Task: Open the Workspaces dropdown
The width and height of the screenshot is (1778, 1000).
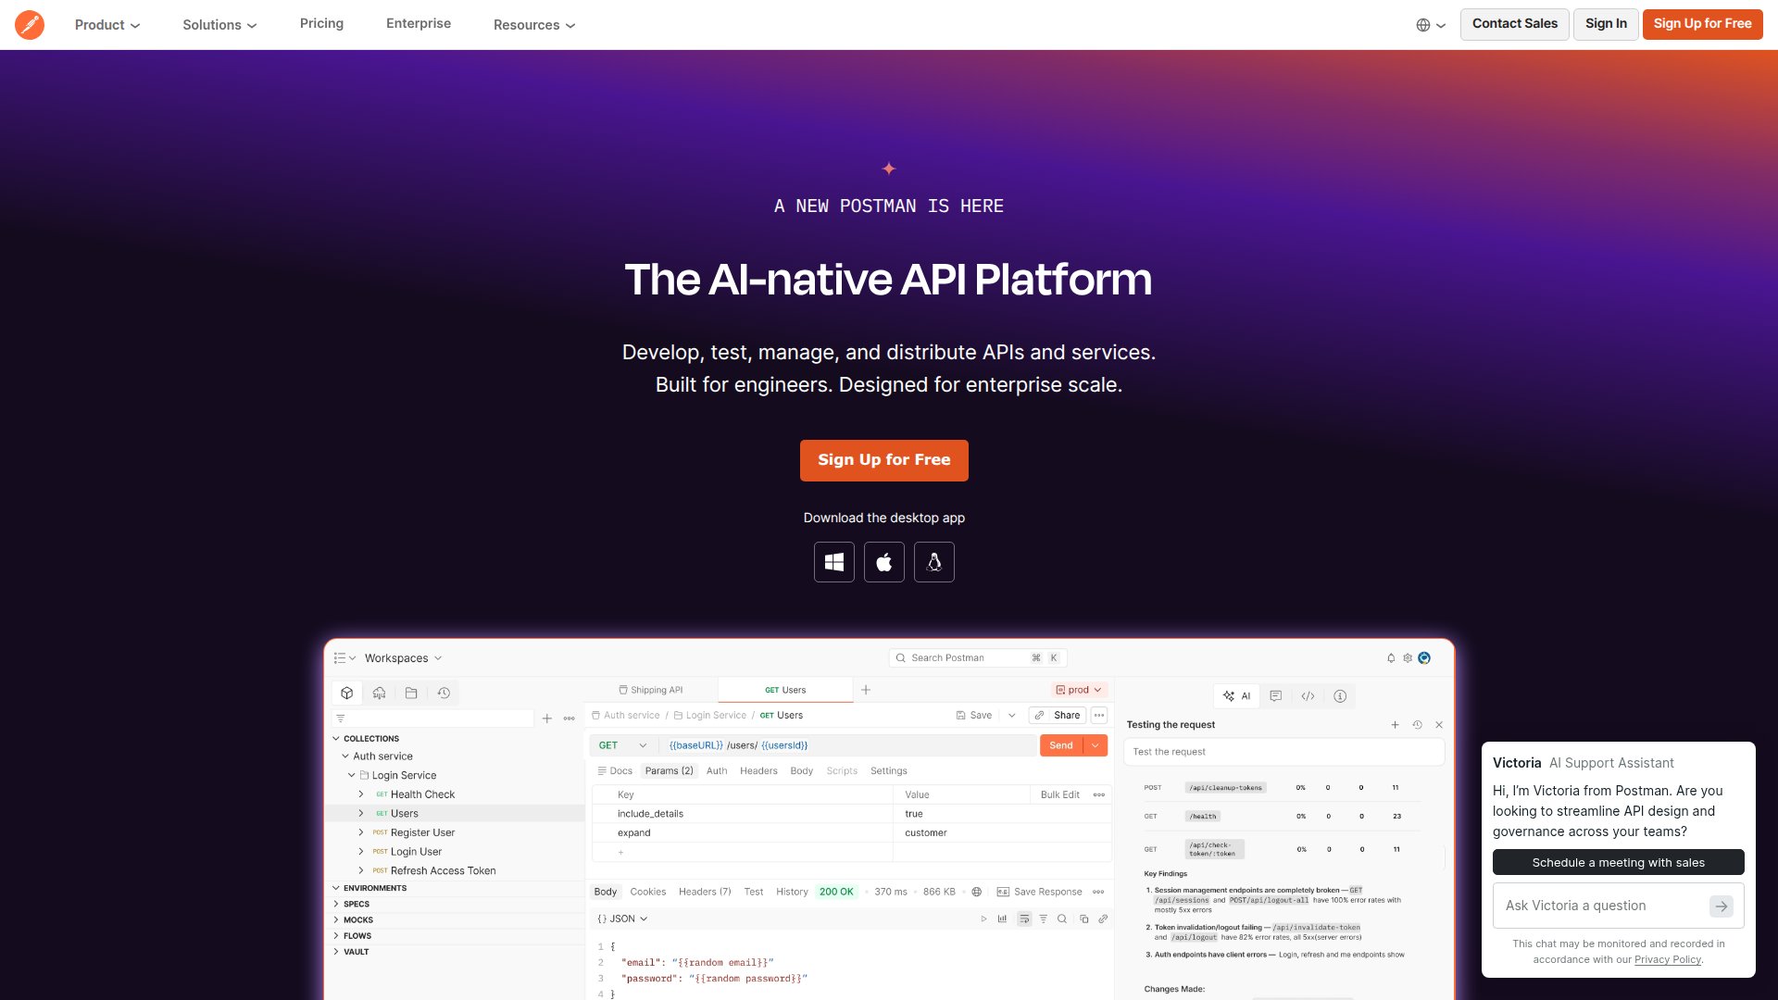Action: (x=403, y=658)
